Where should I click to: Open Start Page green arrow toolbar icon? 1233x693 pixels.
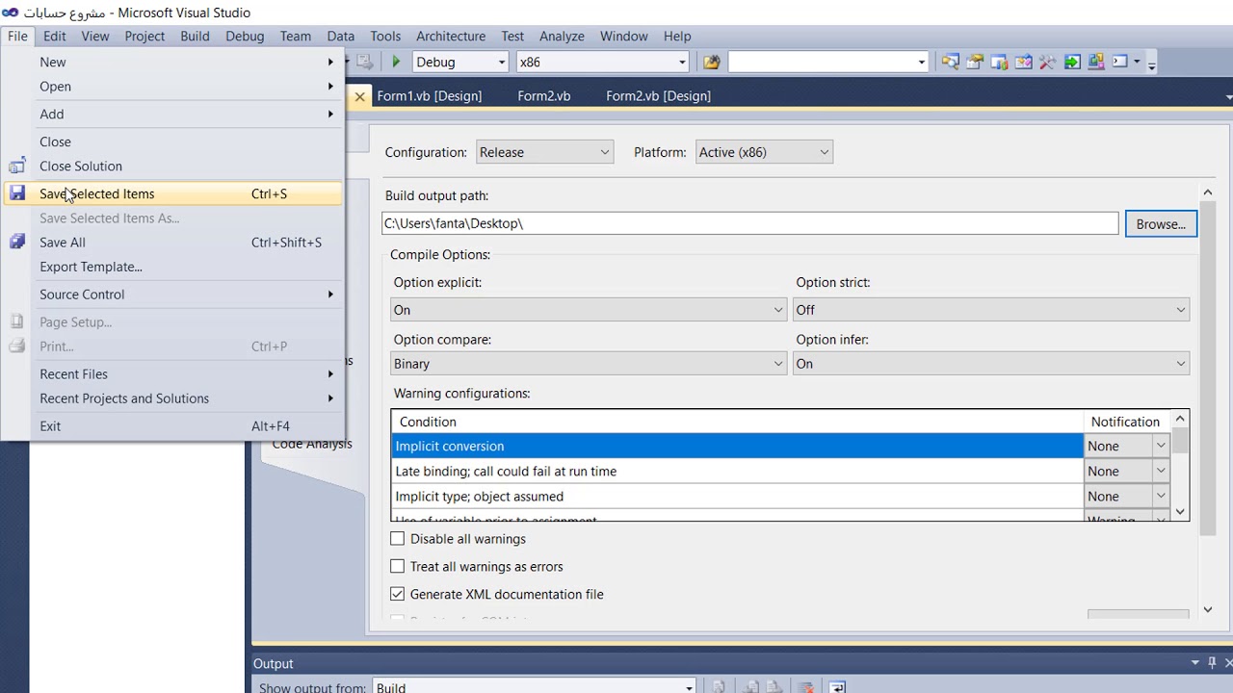[1072, 63]
